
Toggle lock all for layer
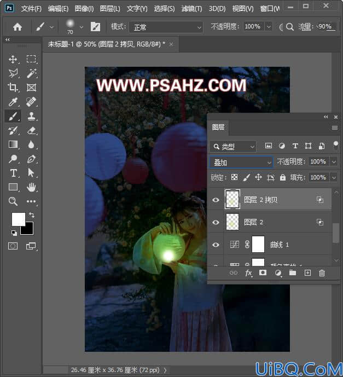click(x=283, y=177)
